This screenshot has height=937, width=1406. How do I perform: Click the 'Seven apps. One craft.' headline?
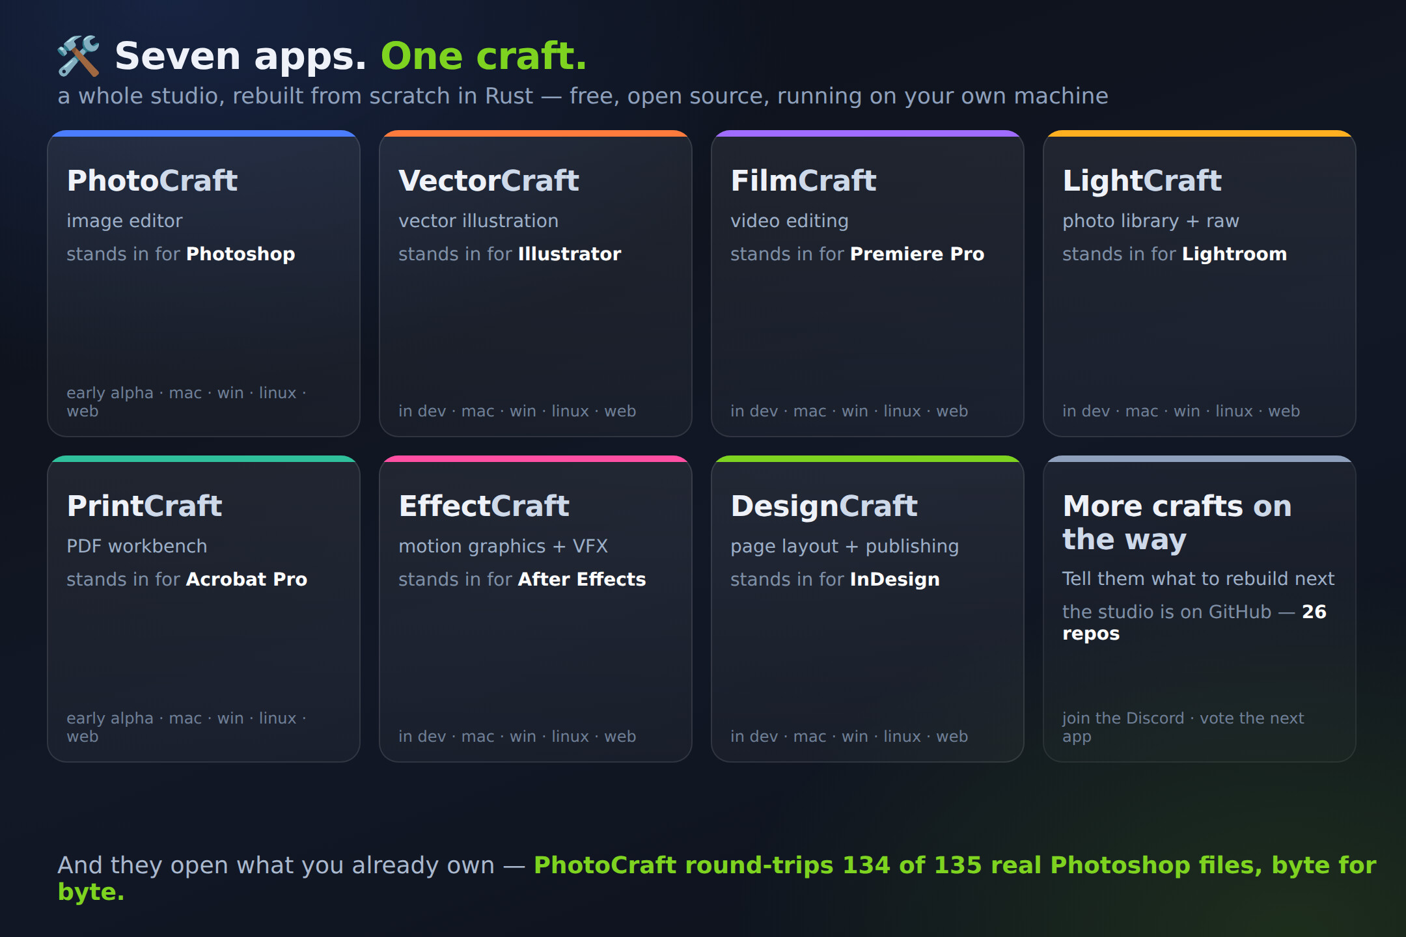pos(351,56)
